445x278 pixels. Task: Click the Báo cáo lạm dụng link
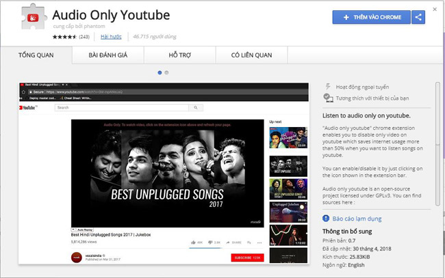pyautogui.click(x=357, y=219)
